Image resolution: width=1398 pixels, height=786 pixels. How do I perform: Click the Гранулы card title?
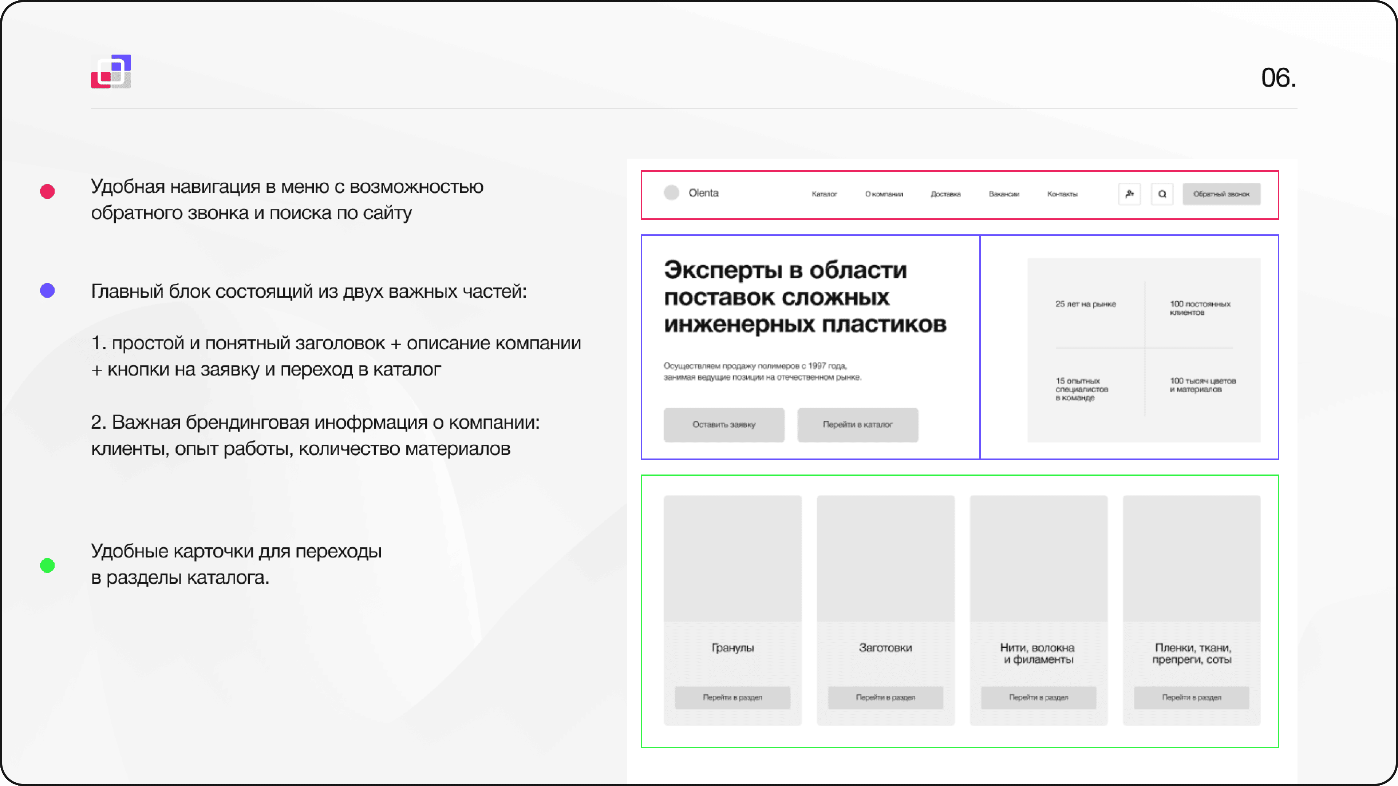732,648
